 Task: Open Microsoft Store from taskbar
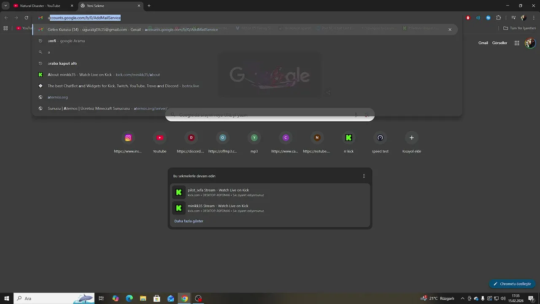tap(157, 299)
